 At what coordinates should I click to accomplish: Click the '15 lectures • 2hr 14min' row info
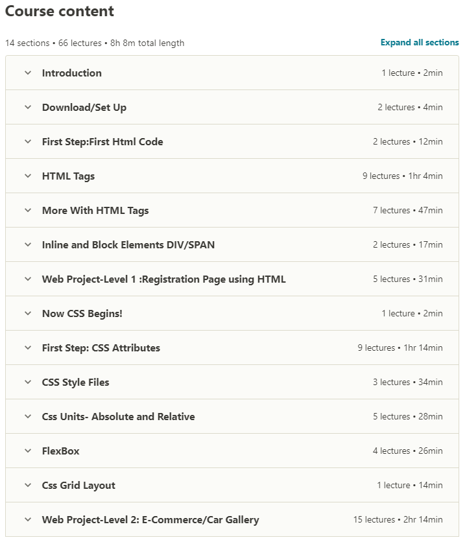pyautogui.click(x=398, y=519)
